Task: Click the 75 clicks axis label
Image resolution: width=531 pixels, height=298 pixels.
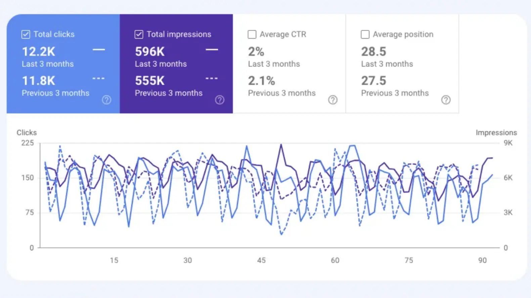Action: [30, 213]
